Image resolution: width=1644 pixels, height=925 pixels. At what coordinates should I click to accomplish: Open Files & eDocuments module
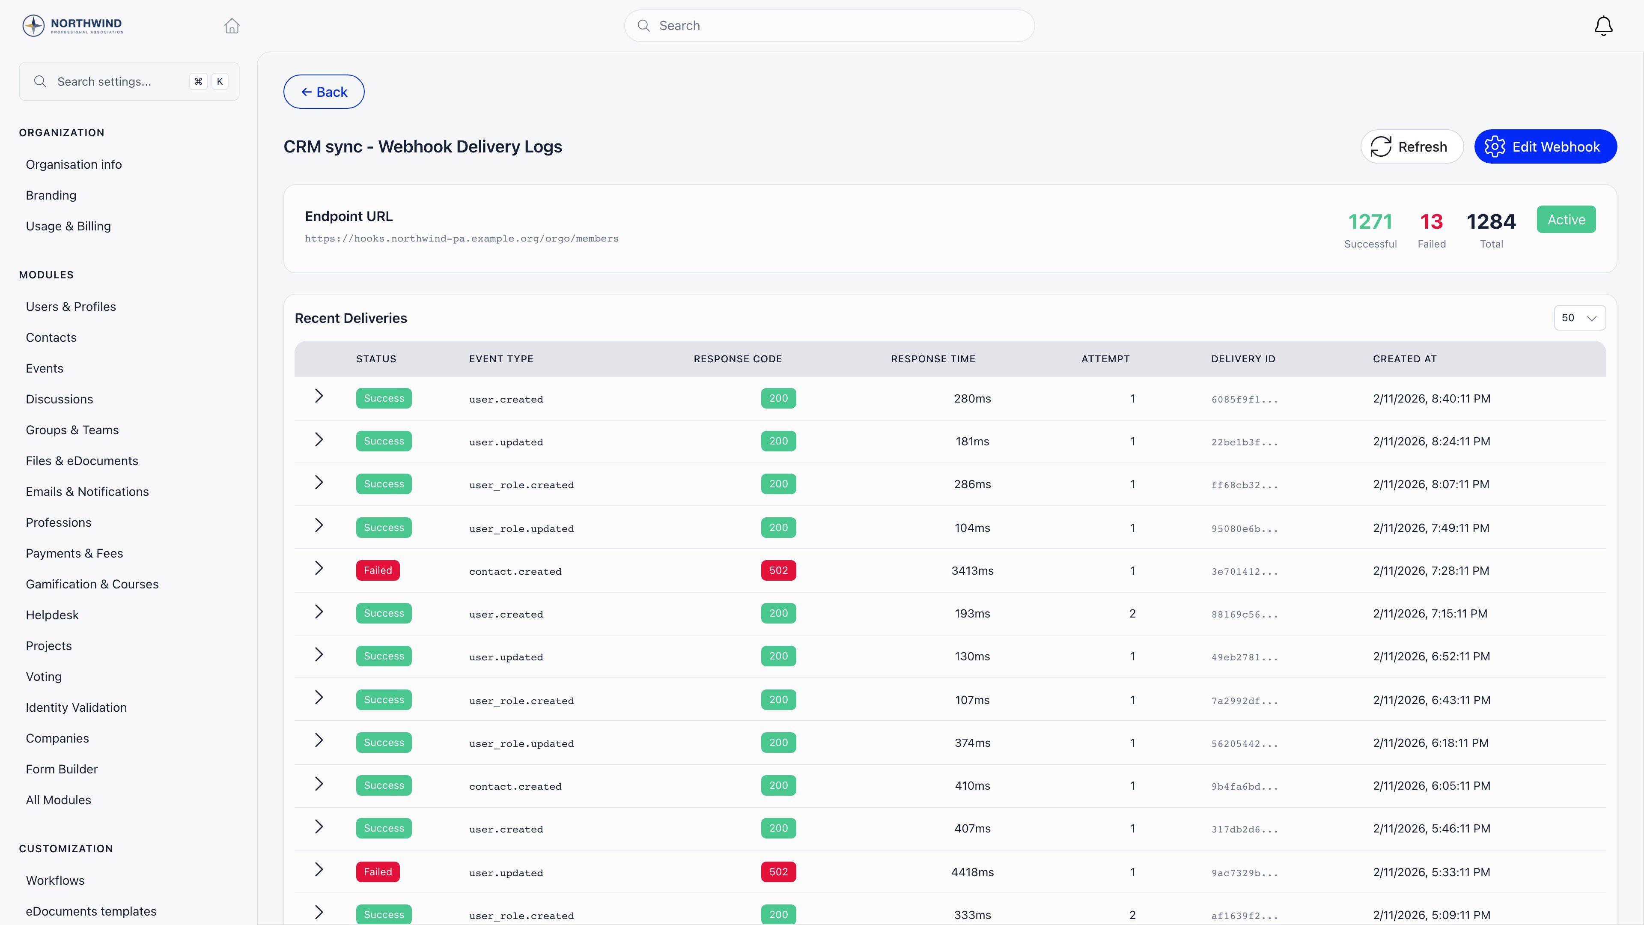pyautogui.click(x=82, y=461)
